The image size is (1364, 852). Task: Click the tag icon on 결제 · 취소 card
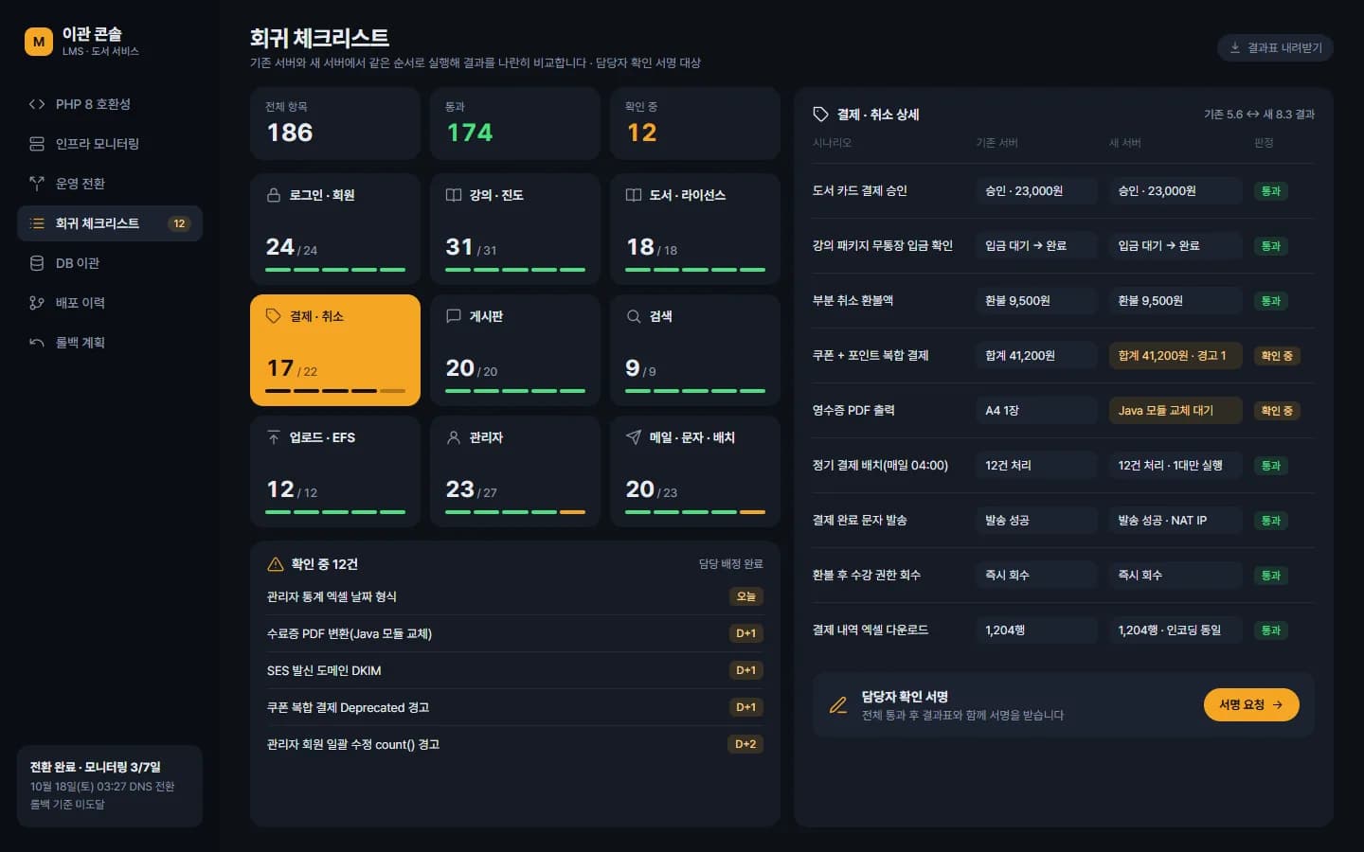274,316
